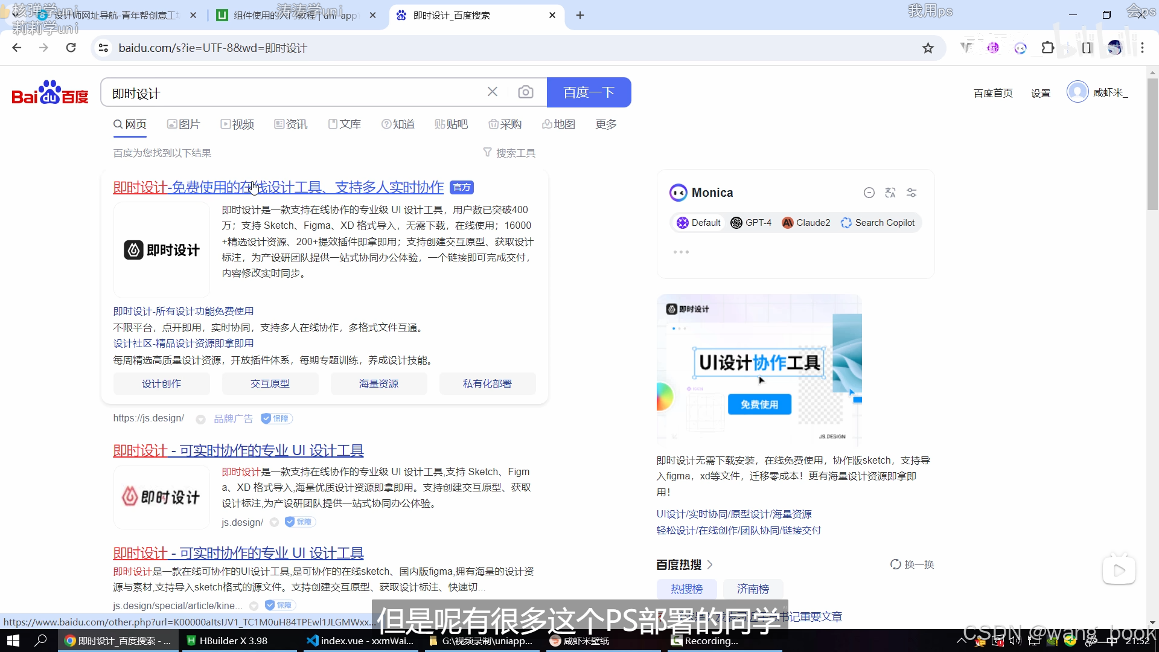Click the floating video play button
The height and width of the screenshot is (652, 1159).
1119,569
